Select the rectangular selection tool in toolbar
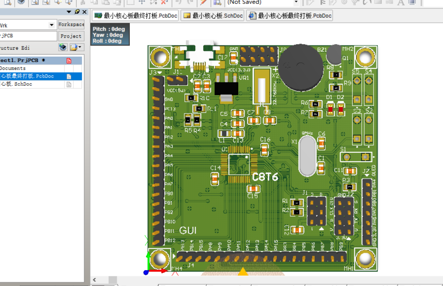 [130, 2]
